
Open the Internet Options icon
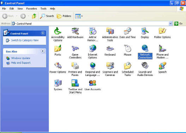(x=92, y=49)
